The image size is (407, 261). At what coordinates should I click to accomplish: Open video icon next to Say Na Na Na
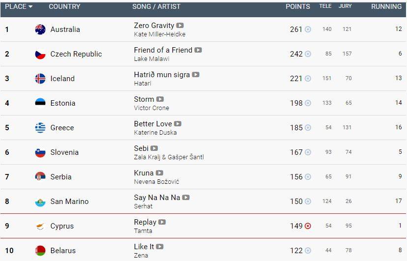pyautogui.click(x=186, y=198)
